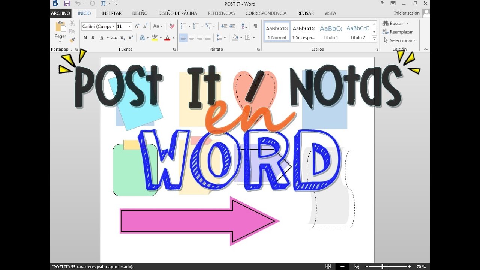Open the Seleccionar menu

coord(399,40)
